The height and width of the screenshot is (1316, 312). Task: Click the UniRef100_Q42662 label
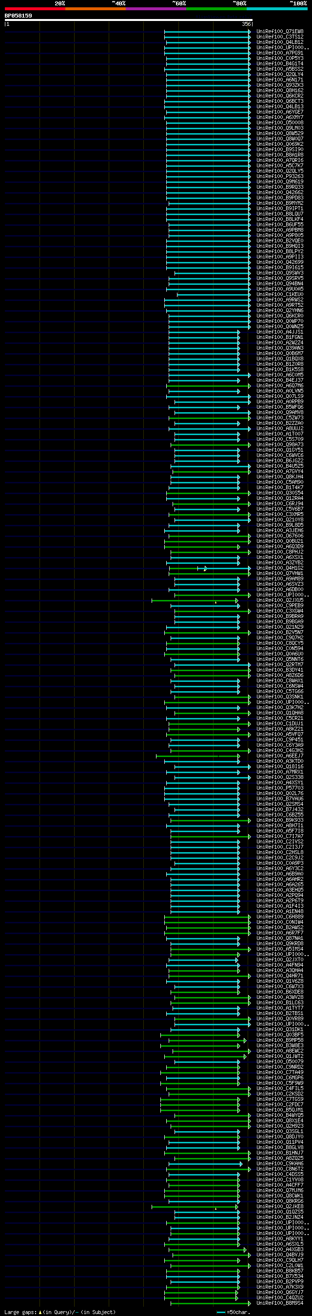pos(280,193)
